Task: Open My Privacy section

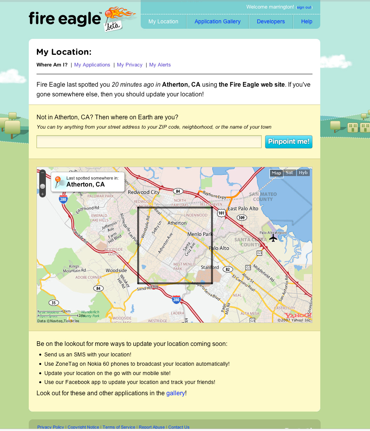Action: click(x=130, y=65)
